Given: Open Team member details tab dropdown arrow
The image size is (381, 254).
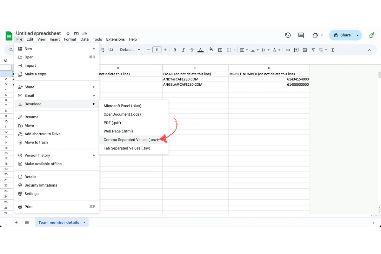Looking at the screenshot, I should click(x=84, y=223).
